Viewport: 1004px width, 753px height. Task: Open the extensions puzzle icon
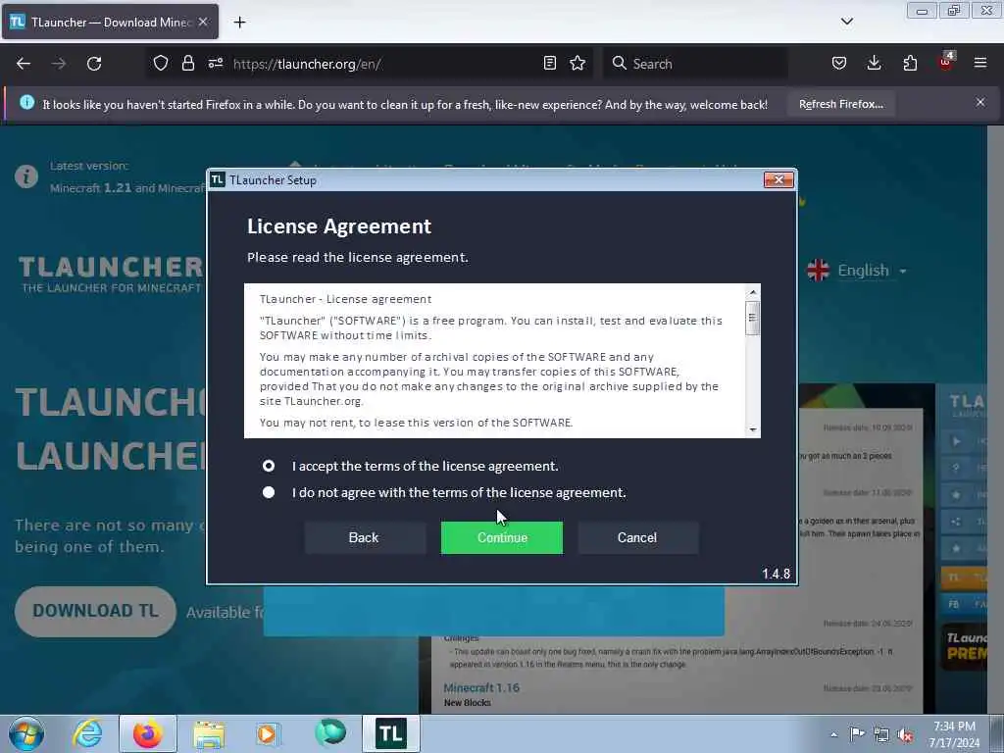[910, 63]
